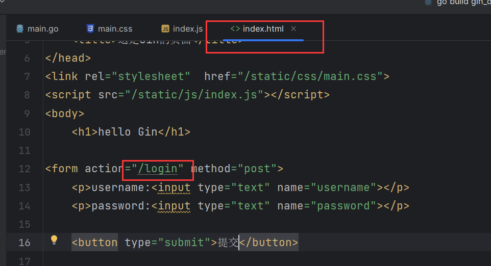Click line number 16 in the gutter
491x266 pixels.
click(24, 243)
